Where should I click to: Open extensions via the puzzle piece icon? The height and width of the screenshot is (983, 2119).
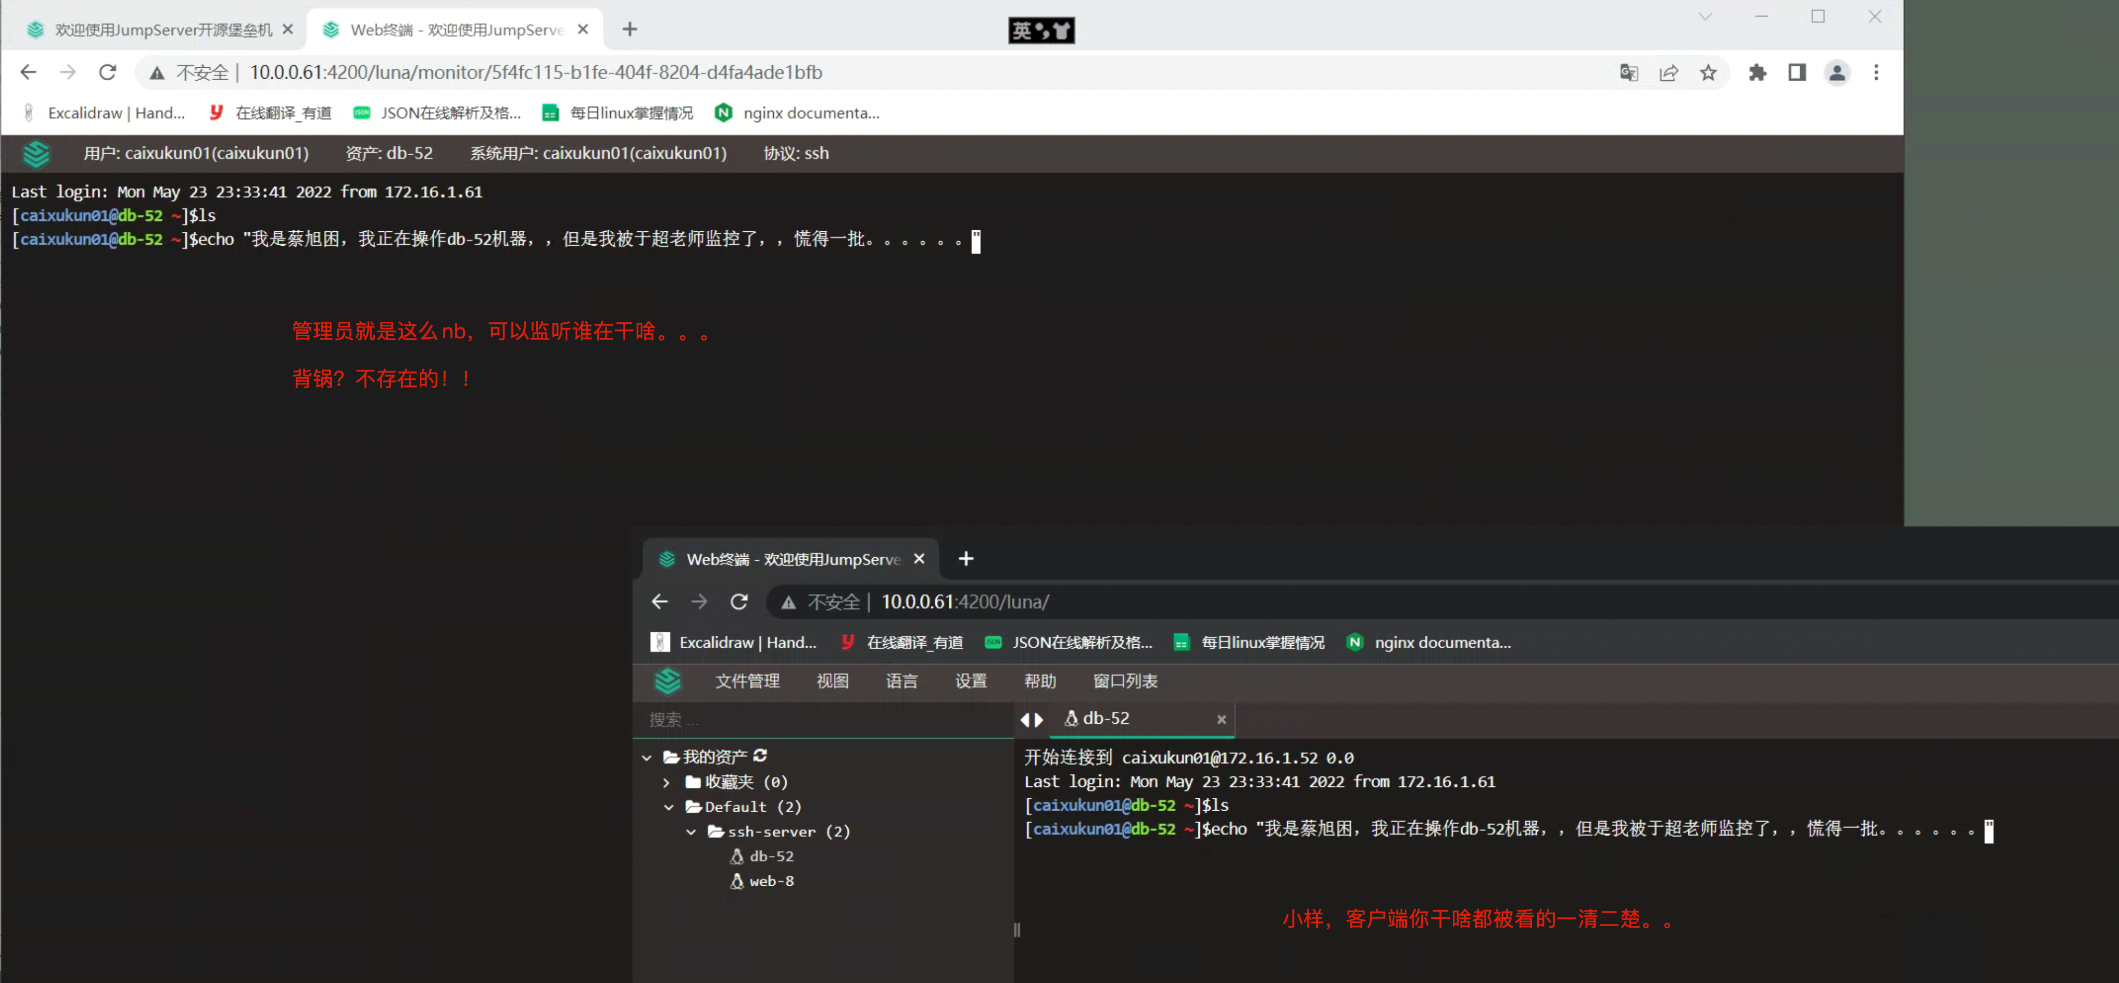point(1758,72)
